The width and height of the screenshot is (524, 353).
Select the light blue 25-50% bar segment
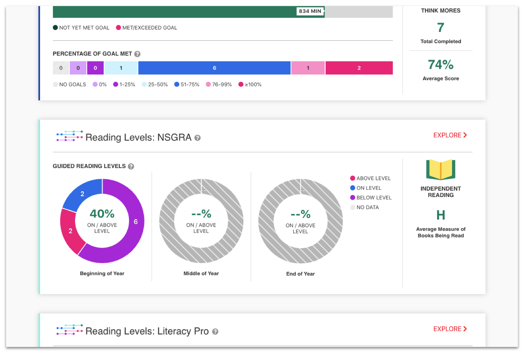click(x=121, y=68)
